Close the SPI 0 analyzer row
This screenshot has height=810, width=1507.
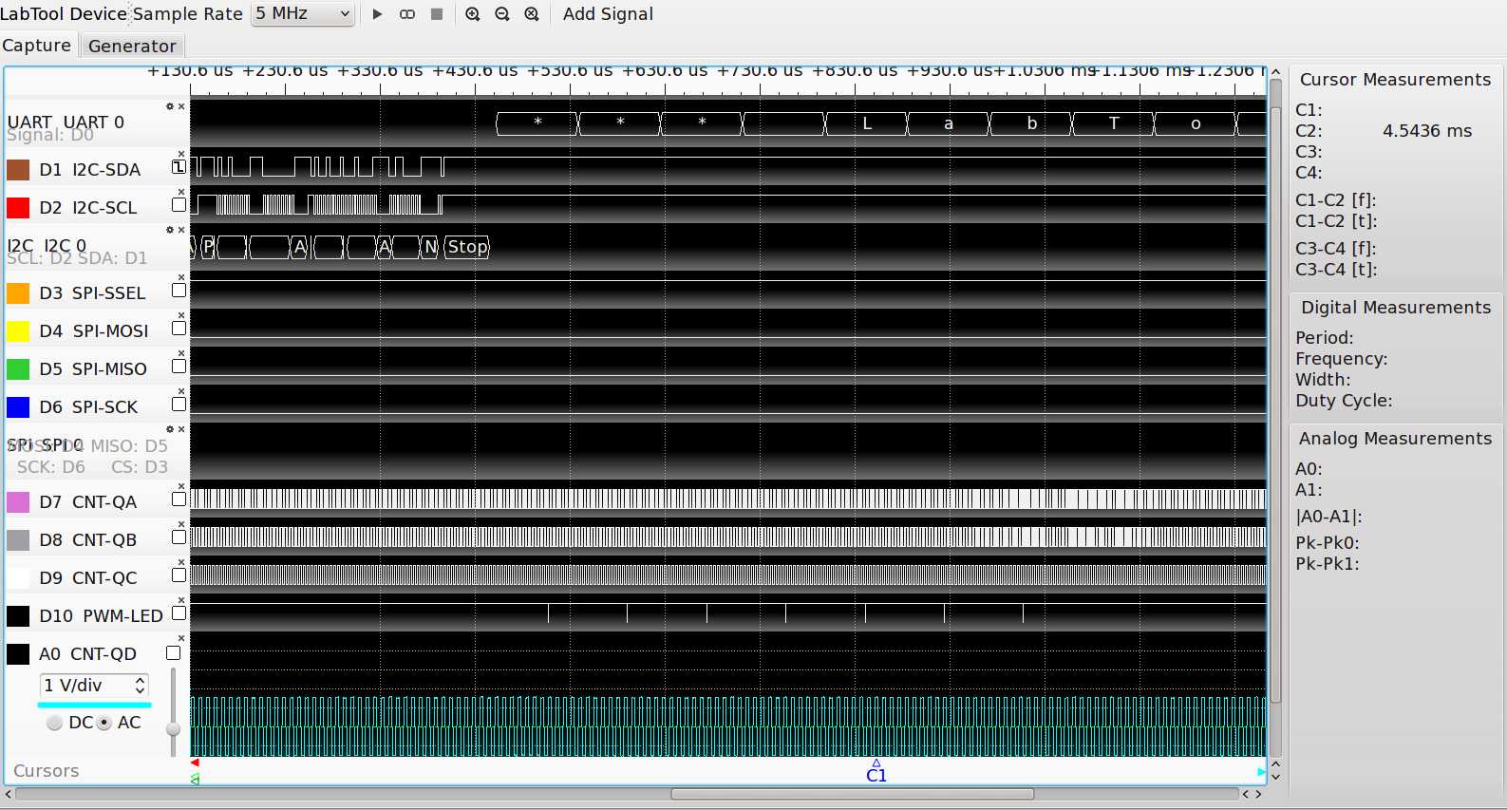tap(181, 429)
